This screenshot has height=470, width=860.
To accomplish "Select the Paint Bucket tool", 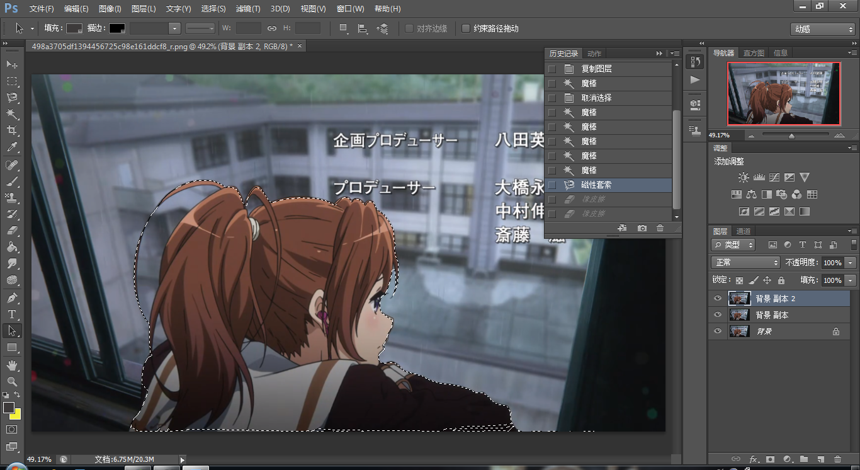I will pyautogui.click(x=12, y=247).
